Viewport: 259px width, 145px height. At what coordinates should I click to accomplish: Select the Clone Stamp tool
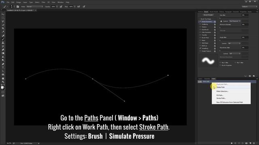(3, 43)
